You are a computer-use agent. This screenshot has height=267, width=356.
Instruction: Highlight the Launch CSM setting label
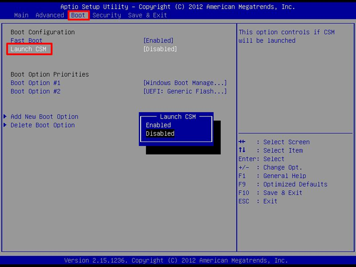tap(29, 49)
